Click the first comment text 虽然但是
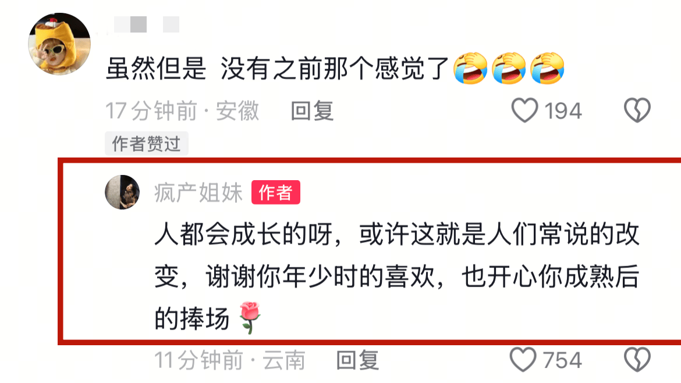Screen dimensions: 681x383 (156, 69)
